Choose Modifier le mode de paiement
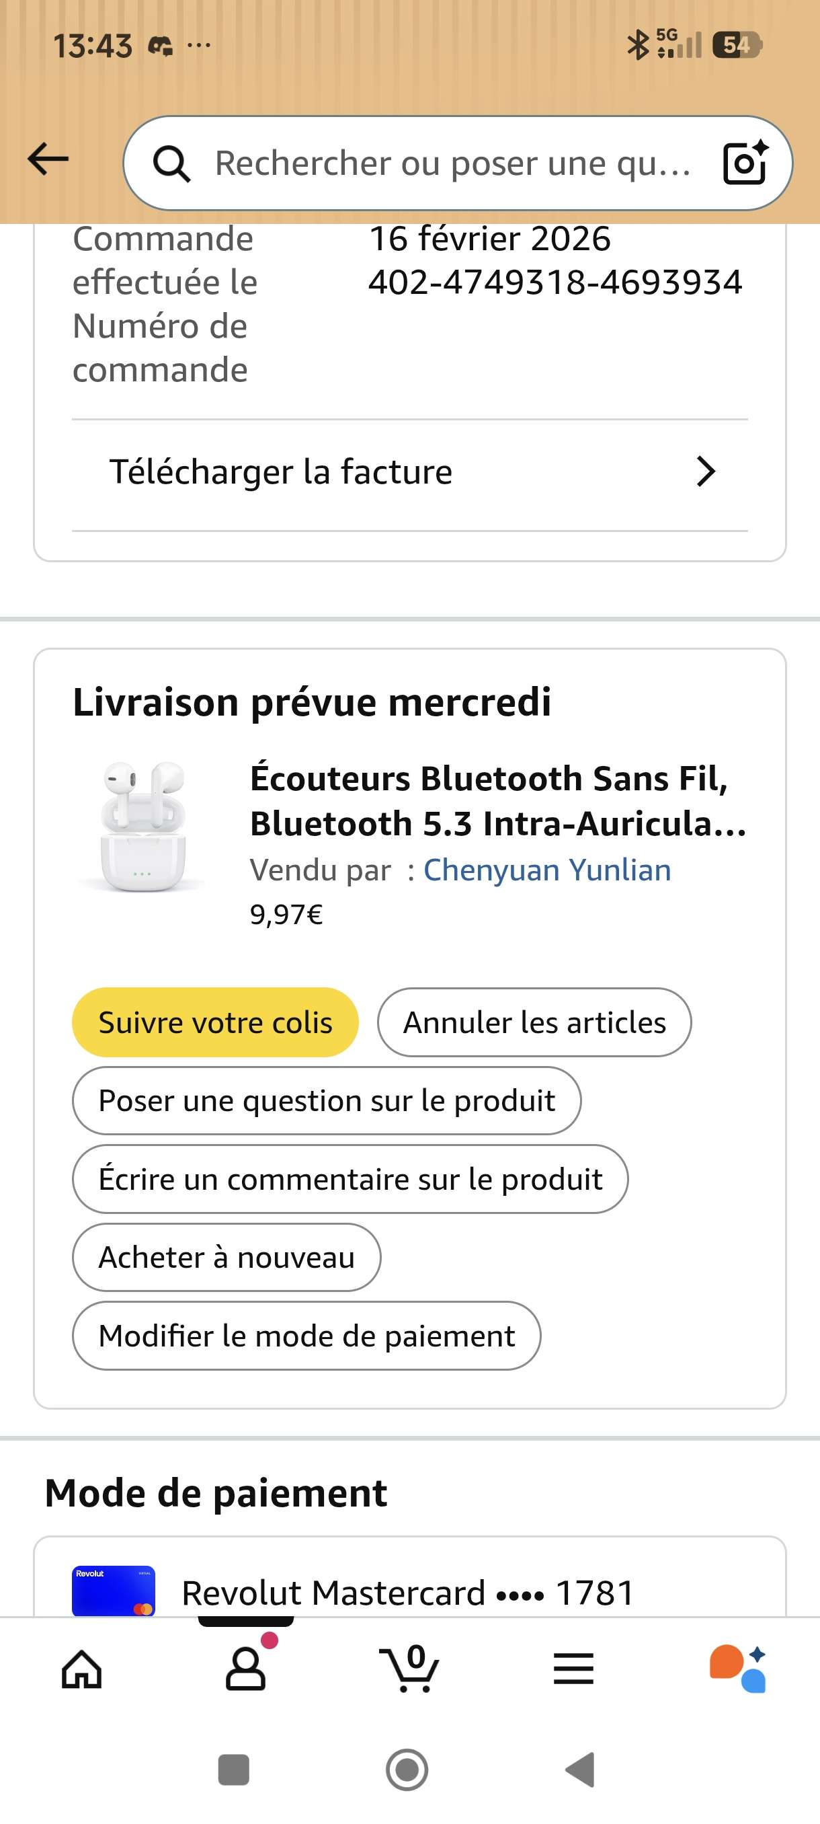This screenshot has width=820, height=1824. (306, 1336)
